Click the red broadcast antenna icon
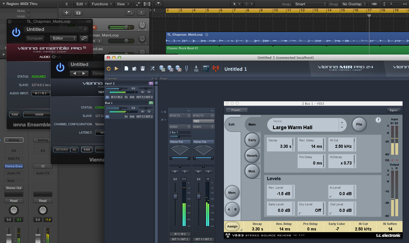Screen dimensions: 409x243 [x=216, y=68]
